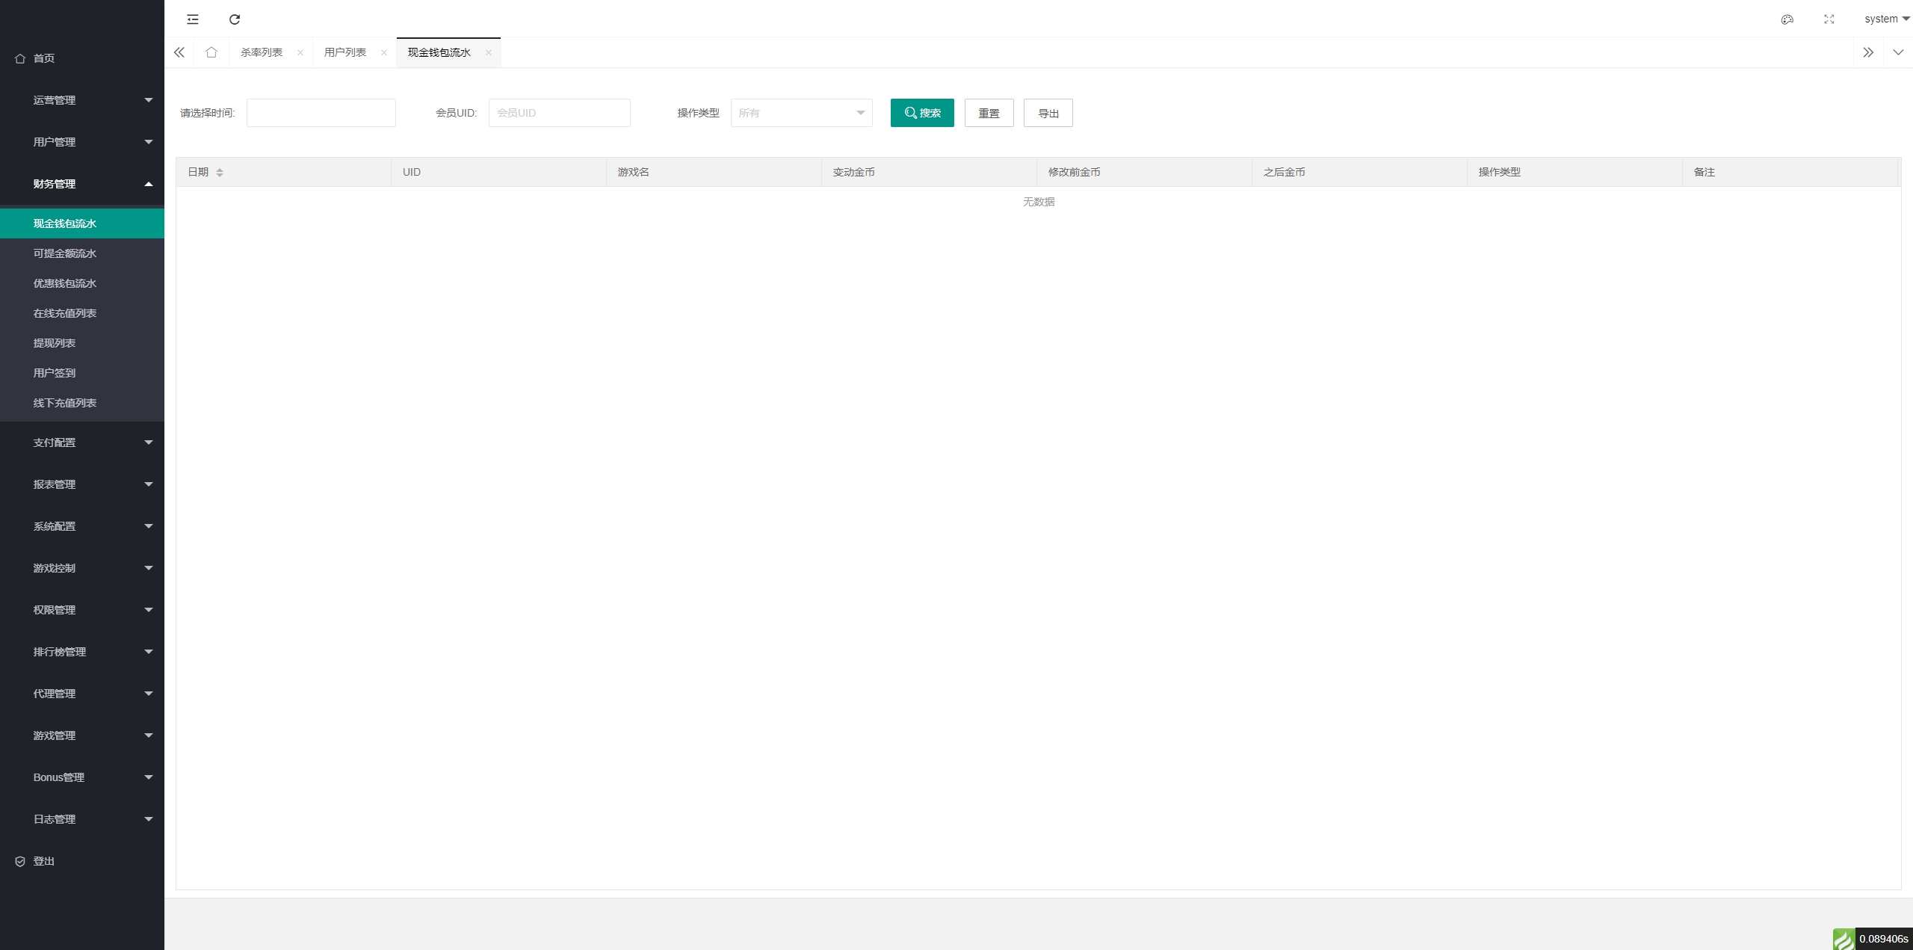The image size is (1913, 950).
Task: Open the theme palette icon
Action: pyautogui.click(x=1787, y=19)
